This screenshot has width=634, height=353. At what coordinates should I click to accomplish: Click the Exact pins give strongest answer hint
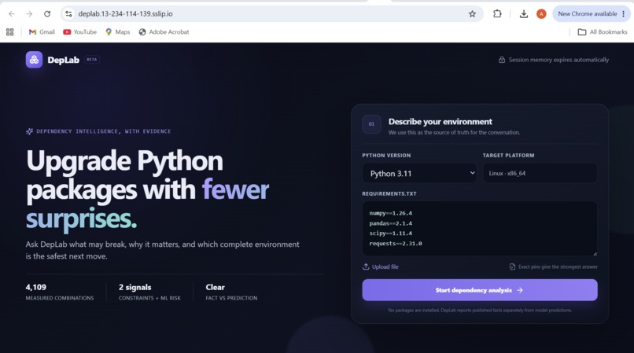[558, 267]
